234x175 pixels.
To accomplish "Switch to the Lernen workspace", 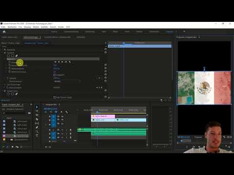I will pos(54,32).
